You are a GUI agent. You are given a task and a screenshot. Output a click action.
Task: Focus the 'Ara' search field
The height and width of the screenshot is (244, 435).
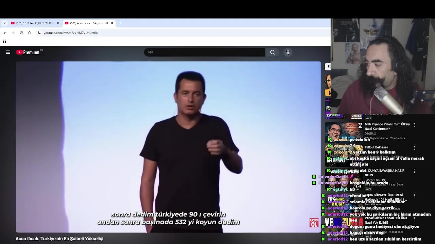[205, 52]
